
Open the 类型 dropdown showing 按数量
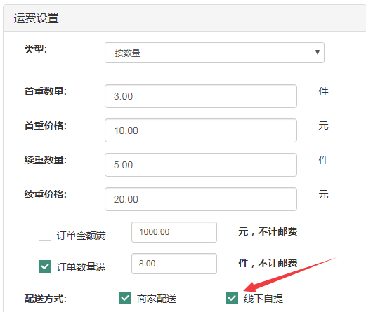pyautogui.click(x=214, y=53)
